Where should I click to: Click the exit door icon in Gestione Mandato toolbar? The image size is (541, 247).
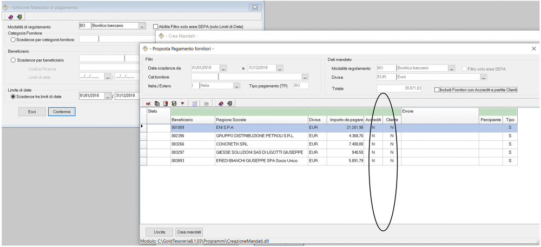[x=19, y=17]
